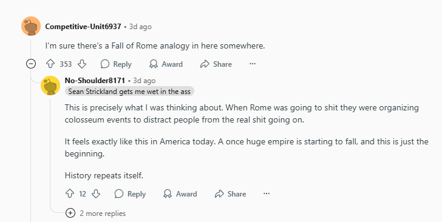
Task: Open No-Shoulder8171 username link
Action: tap(95, 81)
